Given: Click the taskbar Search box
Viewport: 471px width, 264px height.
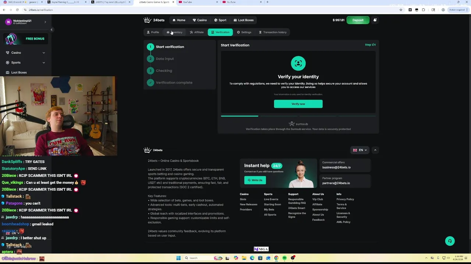Looking at the screenshot, I should point(203,258).
